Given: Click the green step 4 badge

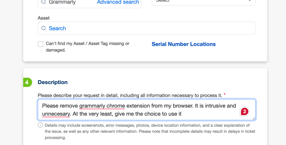Looking at the screenshot, I should pyautogui.click(x=27, y=82).
